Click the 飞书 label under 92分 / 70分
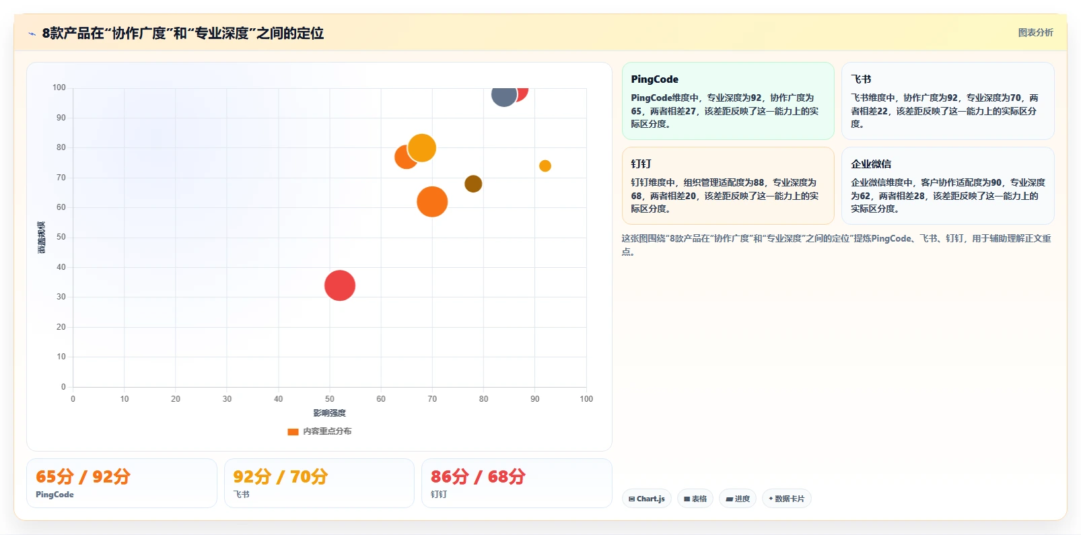 click(x=241, y=495)
